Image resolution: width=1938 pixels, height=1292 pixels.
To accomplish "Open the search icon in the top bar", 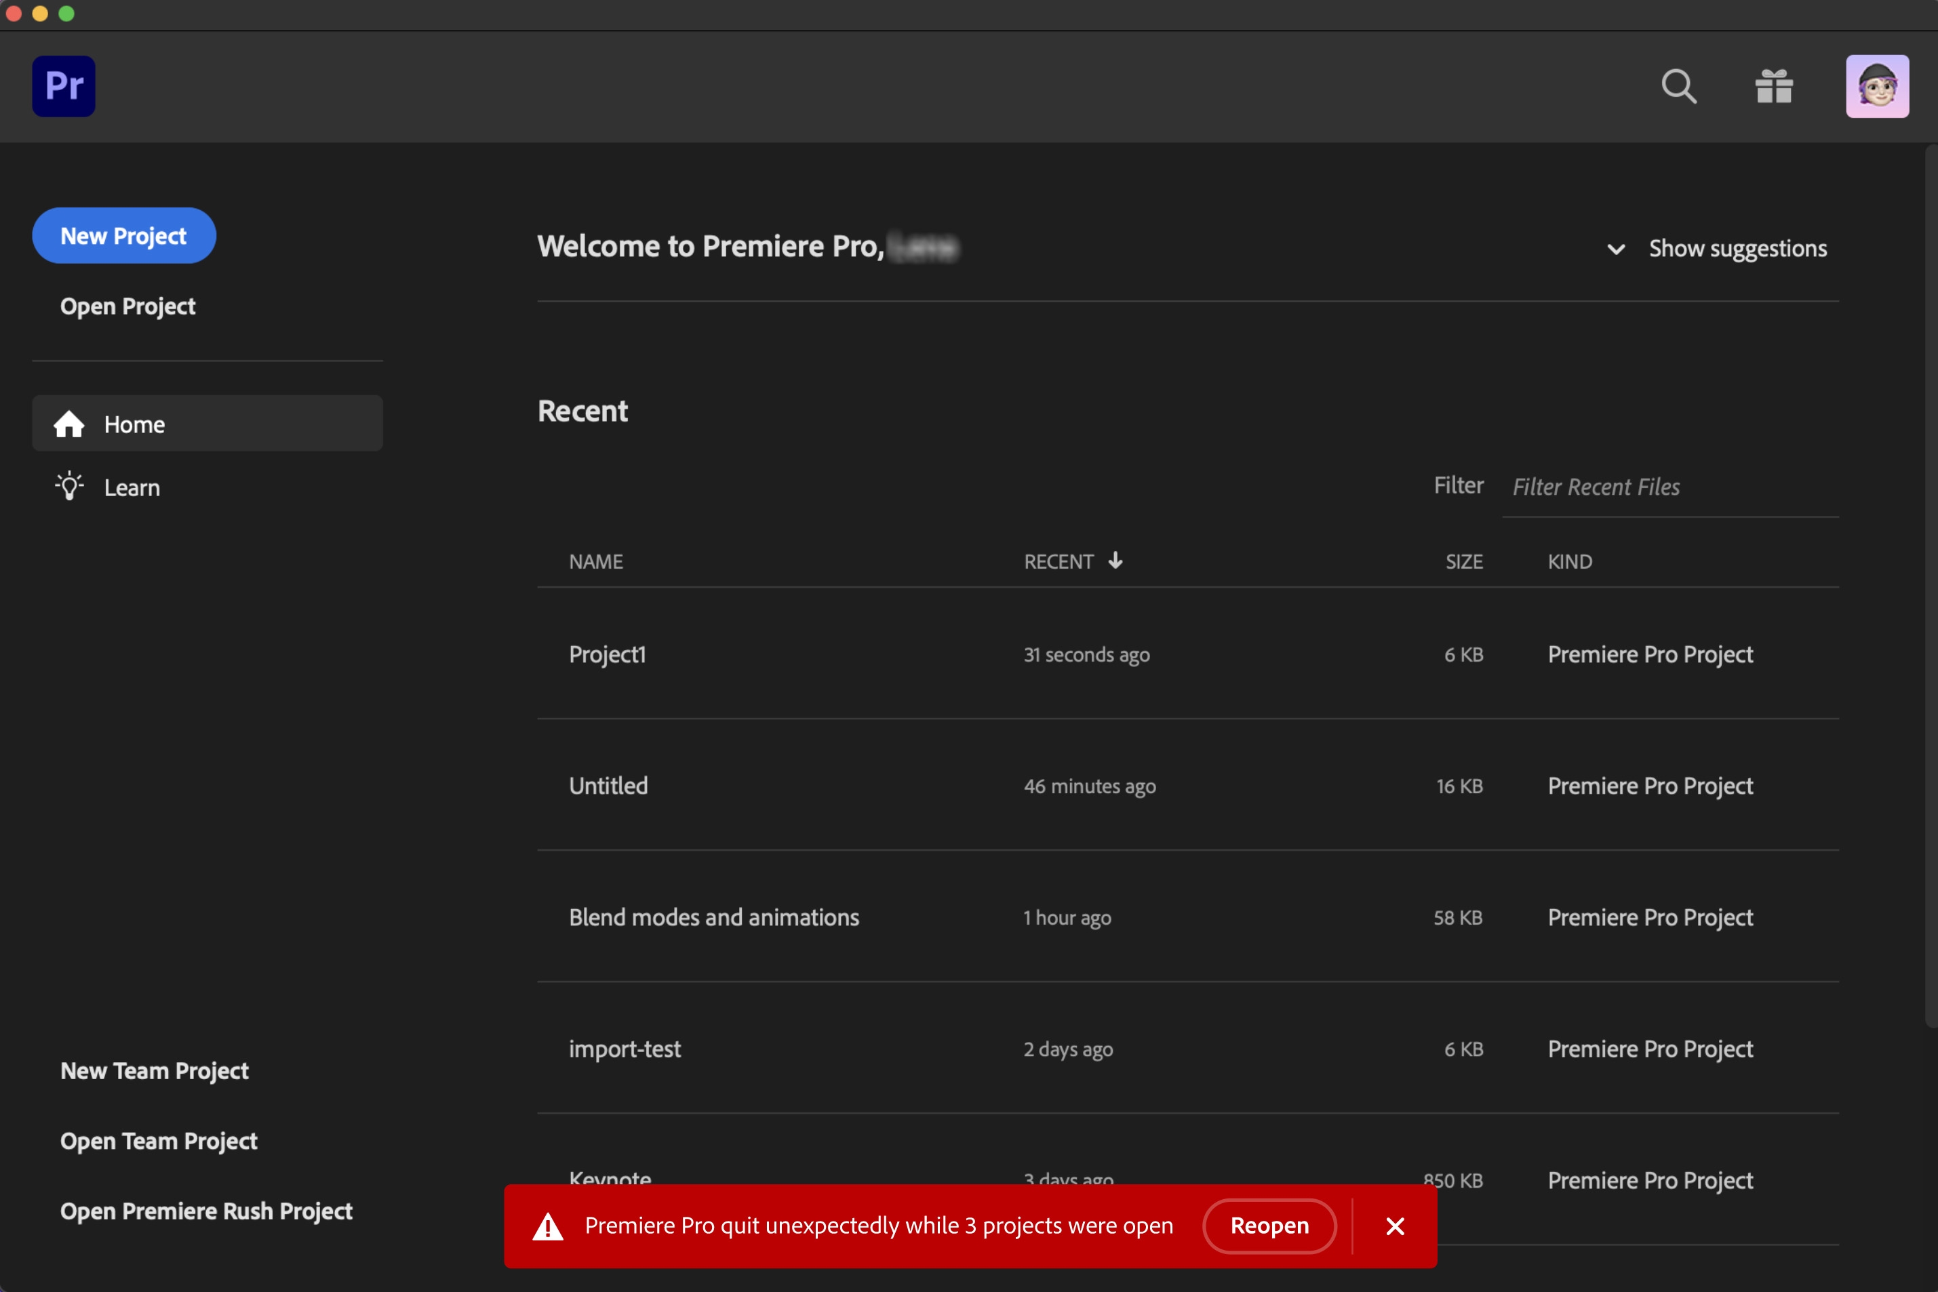I will coord(1678,87).
